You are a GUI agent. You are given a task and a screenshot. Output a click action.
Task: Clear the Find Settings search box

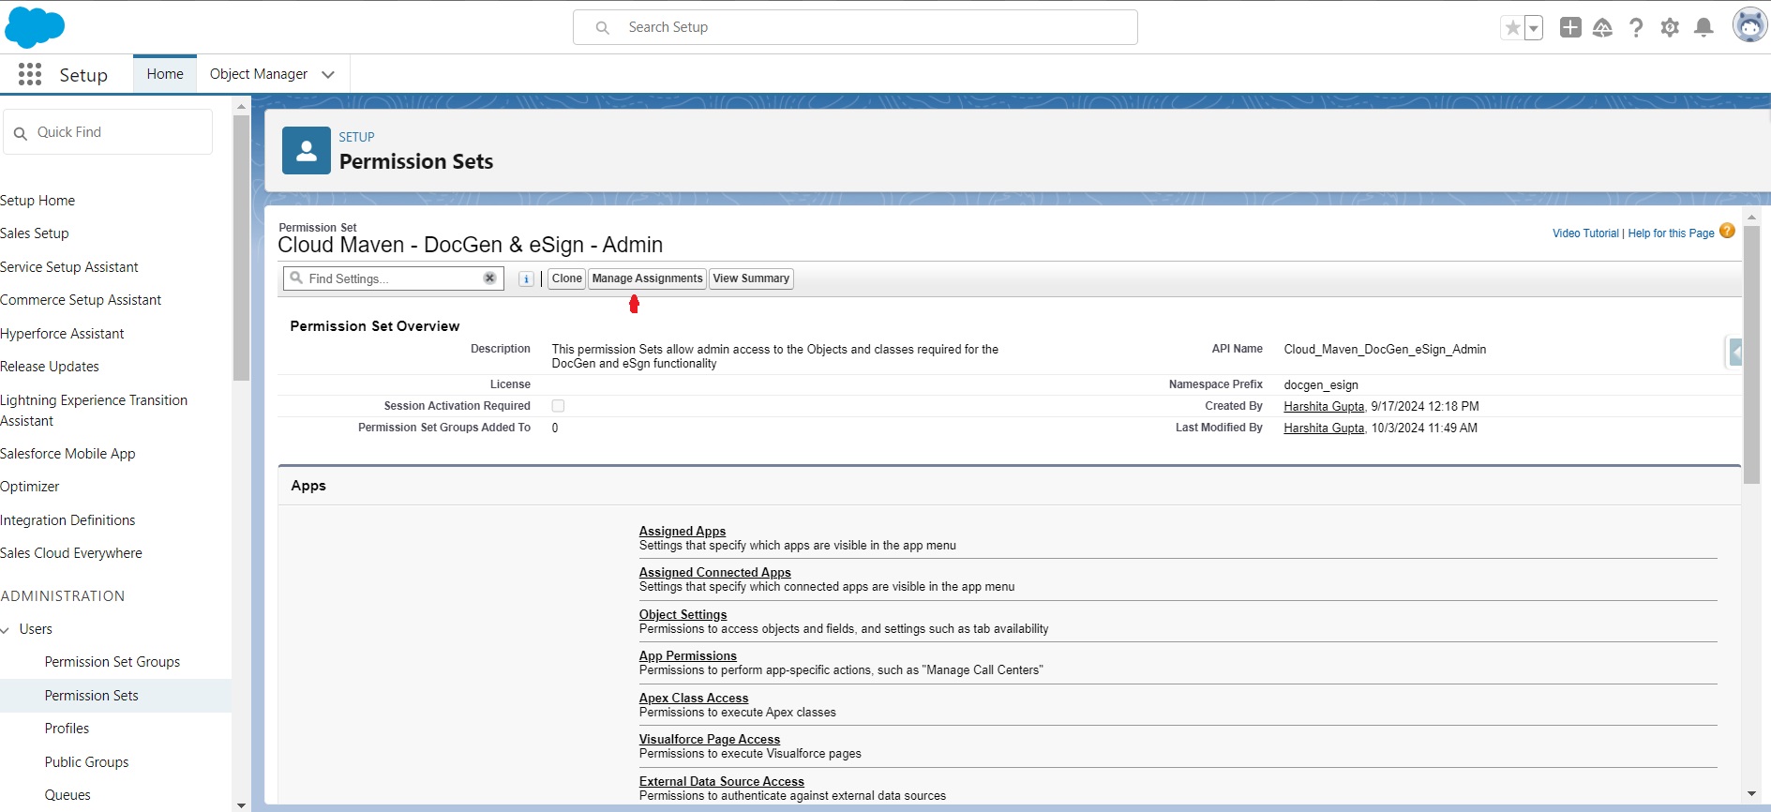pos(489,278)
